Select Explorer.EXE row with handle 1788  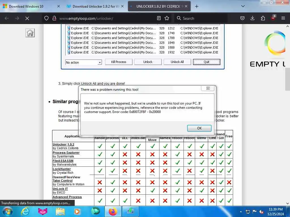coord(143,38)
